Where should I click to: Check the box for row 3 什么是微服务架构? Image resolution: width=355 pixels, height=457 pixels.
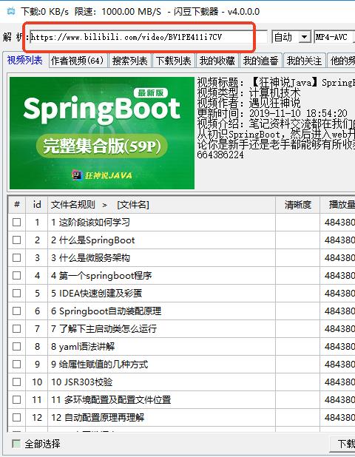click(x=16, y=257)
